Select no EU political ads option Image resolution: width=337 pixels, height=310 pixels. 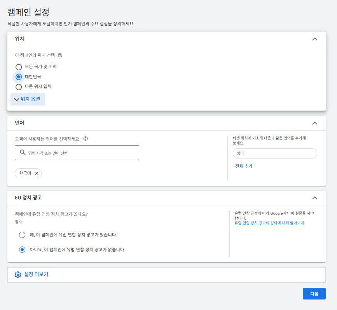click(x=22, y=250)
